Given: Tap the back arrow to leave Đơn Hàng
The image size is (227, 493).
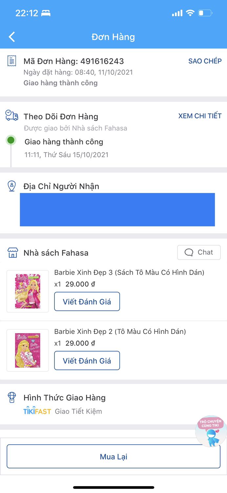Looking at the screenshot, I should tap(12, 37).
